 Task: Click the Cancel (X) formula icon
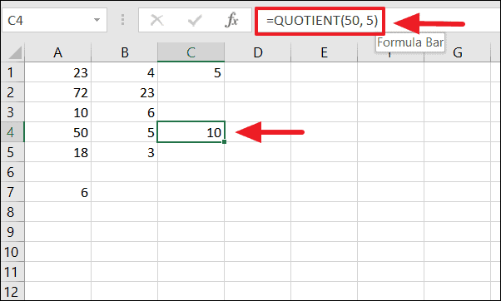(x=156, y=21)
